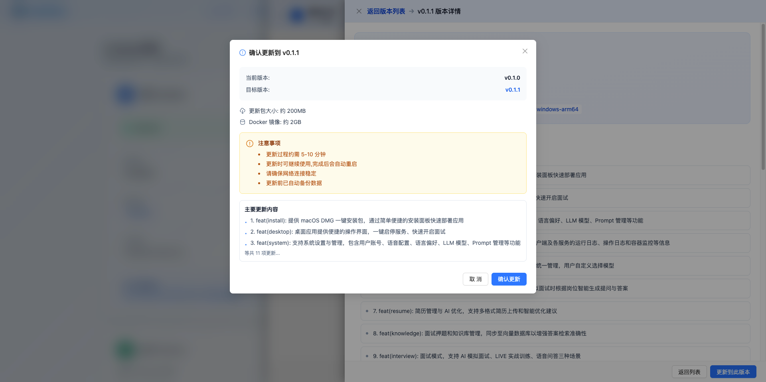
Task: Click the warning icon in the 注意事项 box
Action: [x=249, y=143]
